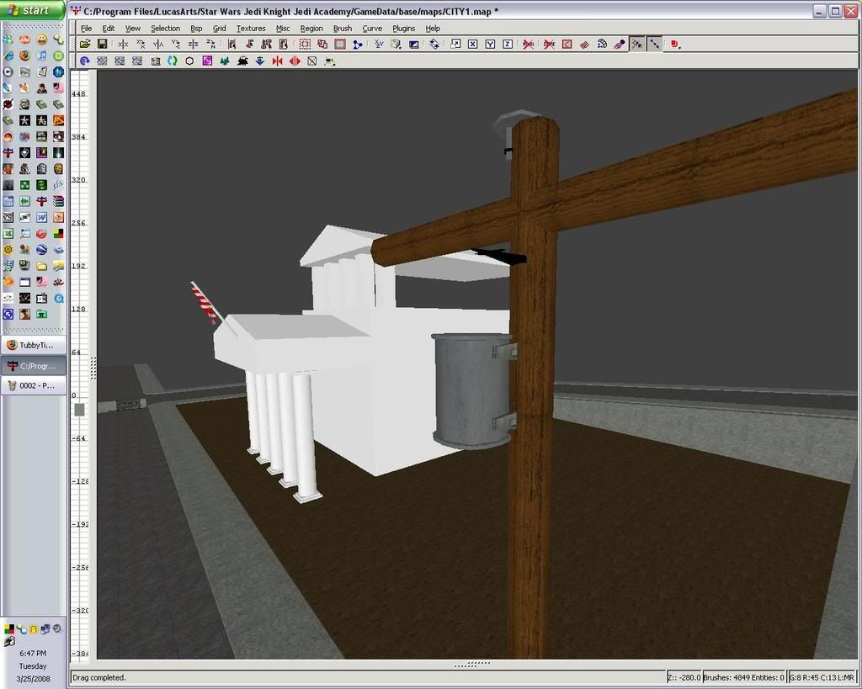
Task: Click the patch bend mode icon
Action: (x=602, y=44)
